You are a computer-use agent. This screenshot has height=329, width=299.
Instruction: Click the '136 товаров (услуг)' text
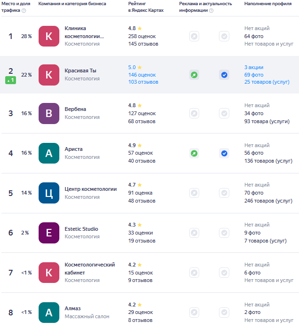268,161
